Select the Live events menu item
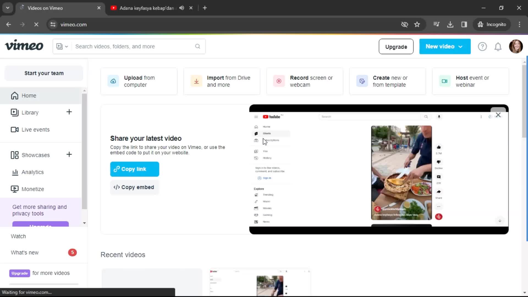 [x=35, y=130]
